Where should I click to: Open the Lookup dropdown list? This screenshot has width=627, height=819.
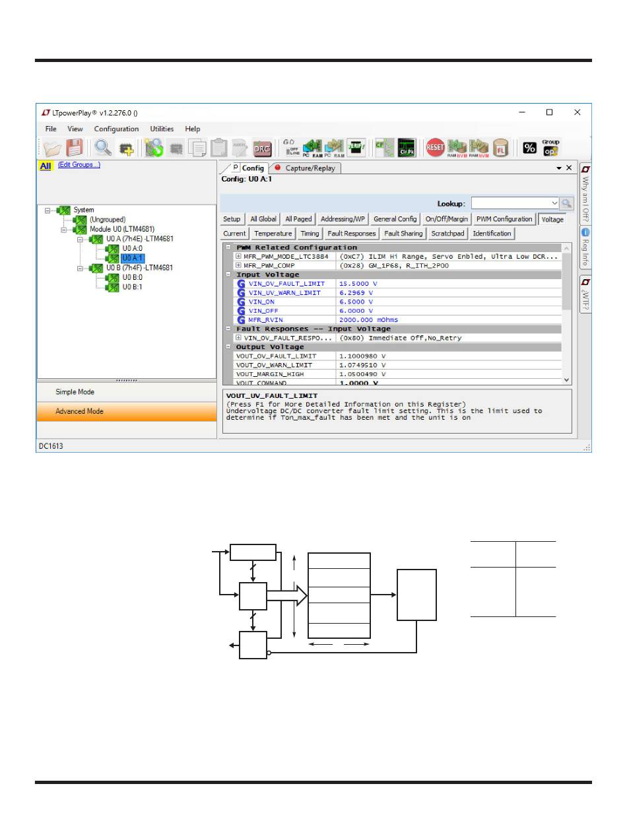coord(554,203)
